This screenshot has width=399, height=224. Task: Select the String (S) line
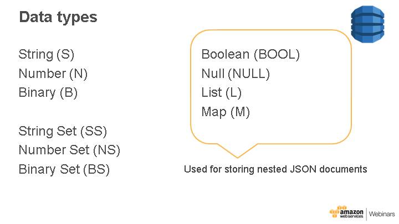coord(46,54)
